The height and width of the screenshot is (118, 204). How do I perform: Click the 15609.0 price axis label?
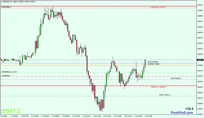coord(200,54)
